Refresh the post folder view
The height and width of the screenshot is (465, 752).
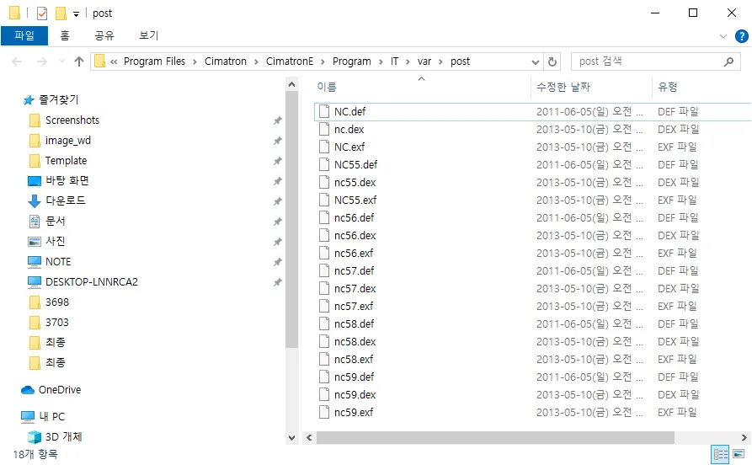[x=552, y=61]
